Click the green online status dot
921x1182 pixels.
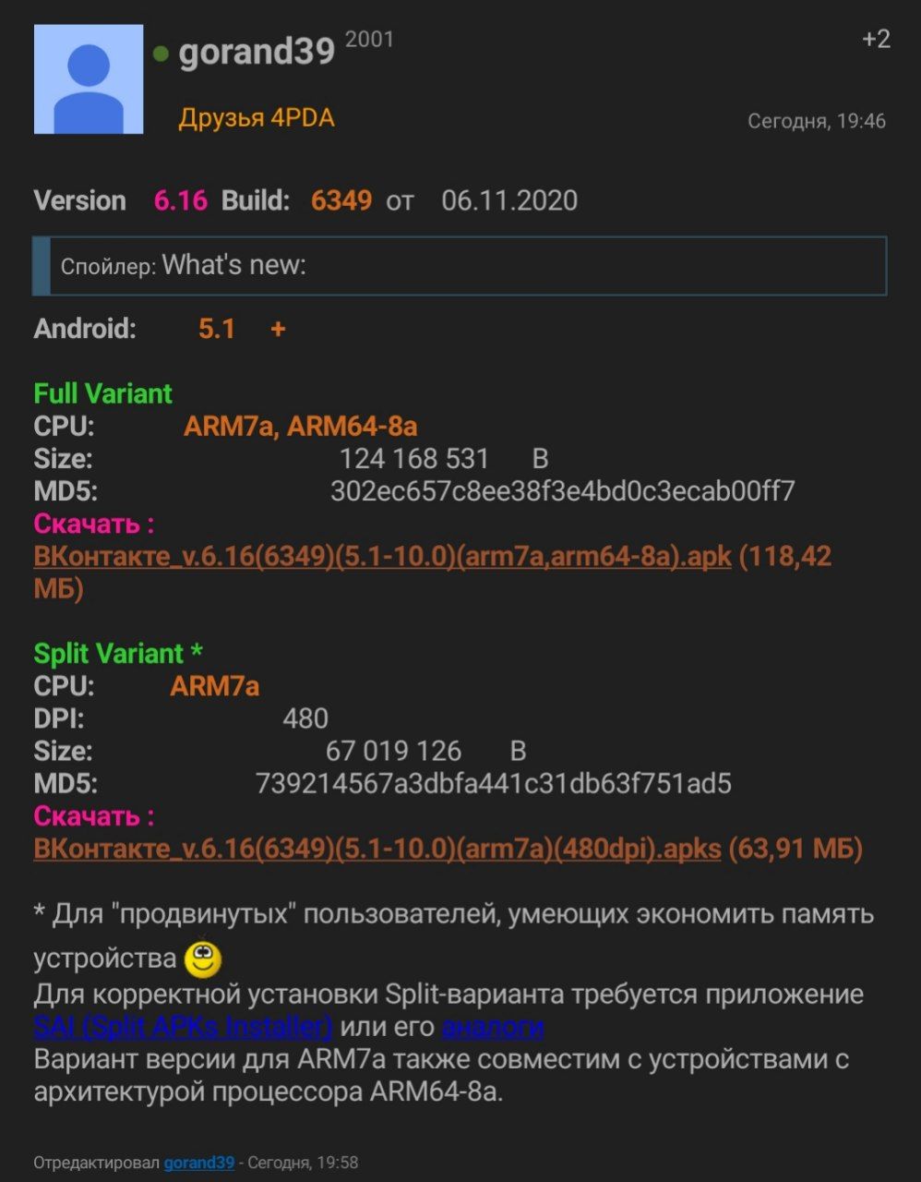(x=161, y=54)
